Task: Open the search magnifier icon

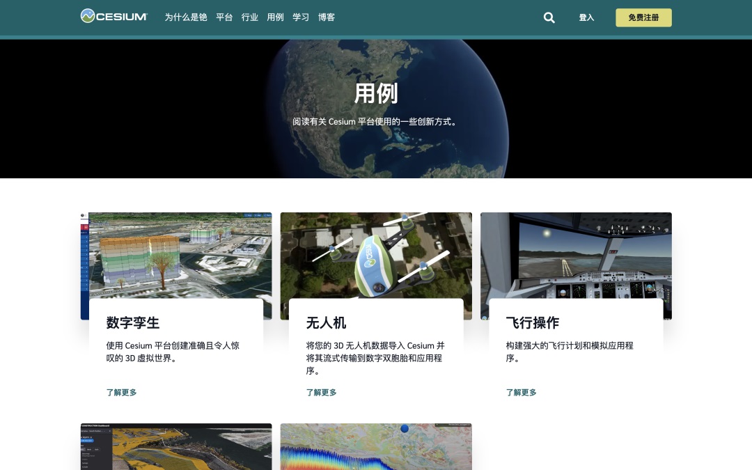Action: (x=549, y=17)
